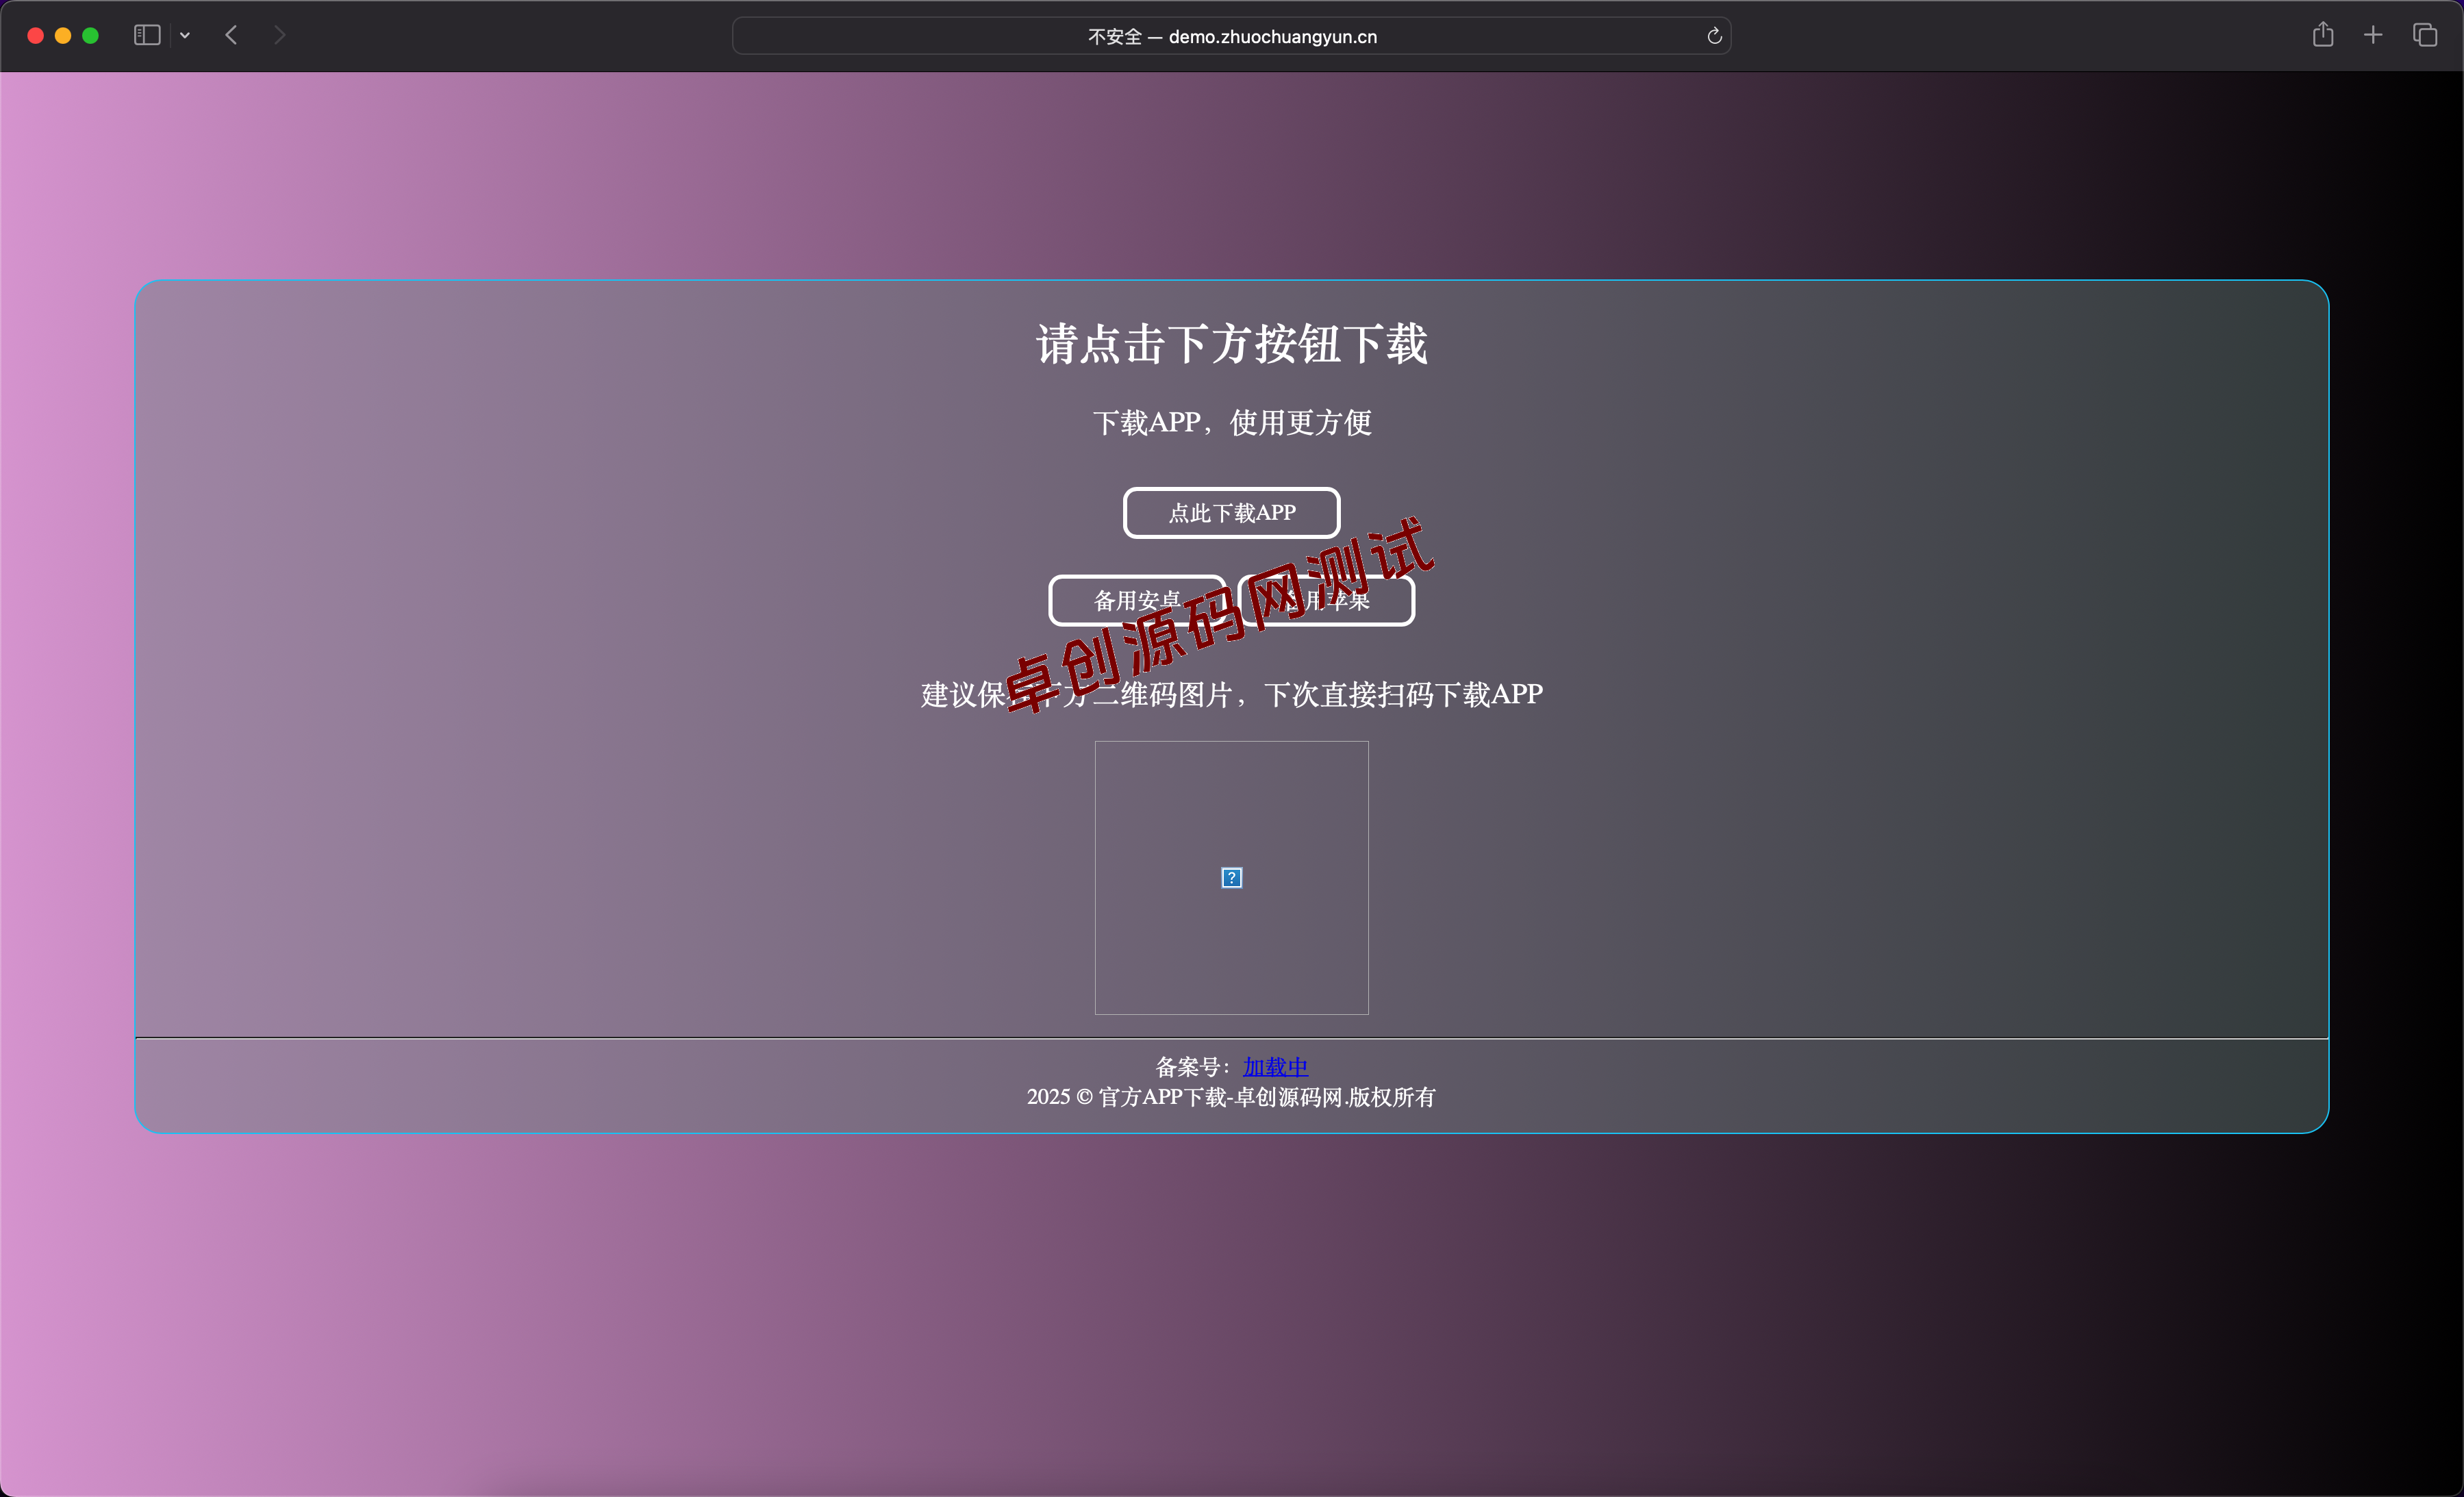The image size is (2464, 1497).
Task: Open a new tab with plus icon
Action: click(2373, 35)
